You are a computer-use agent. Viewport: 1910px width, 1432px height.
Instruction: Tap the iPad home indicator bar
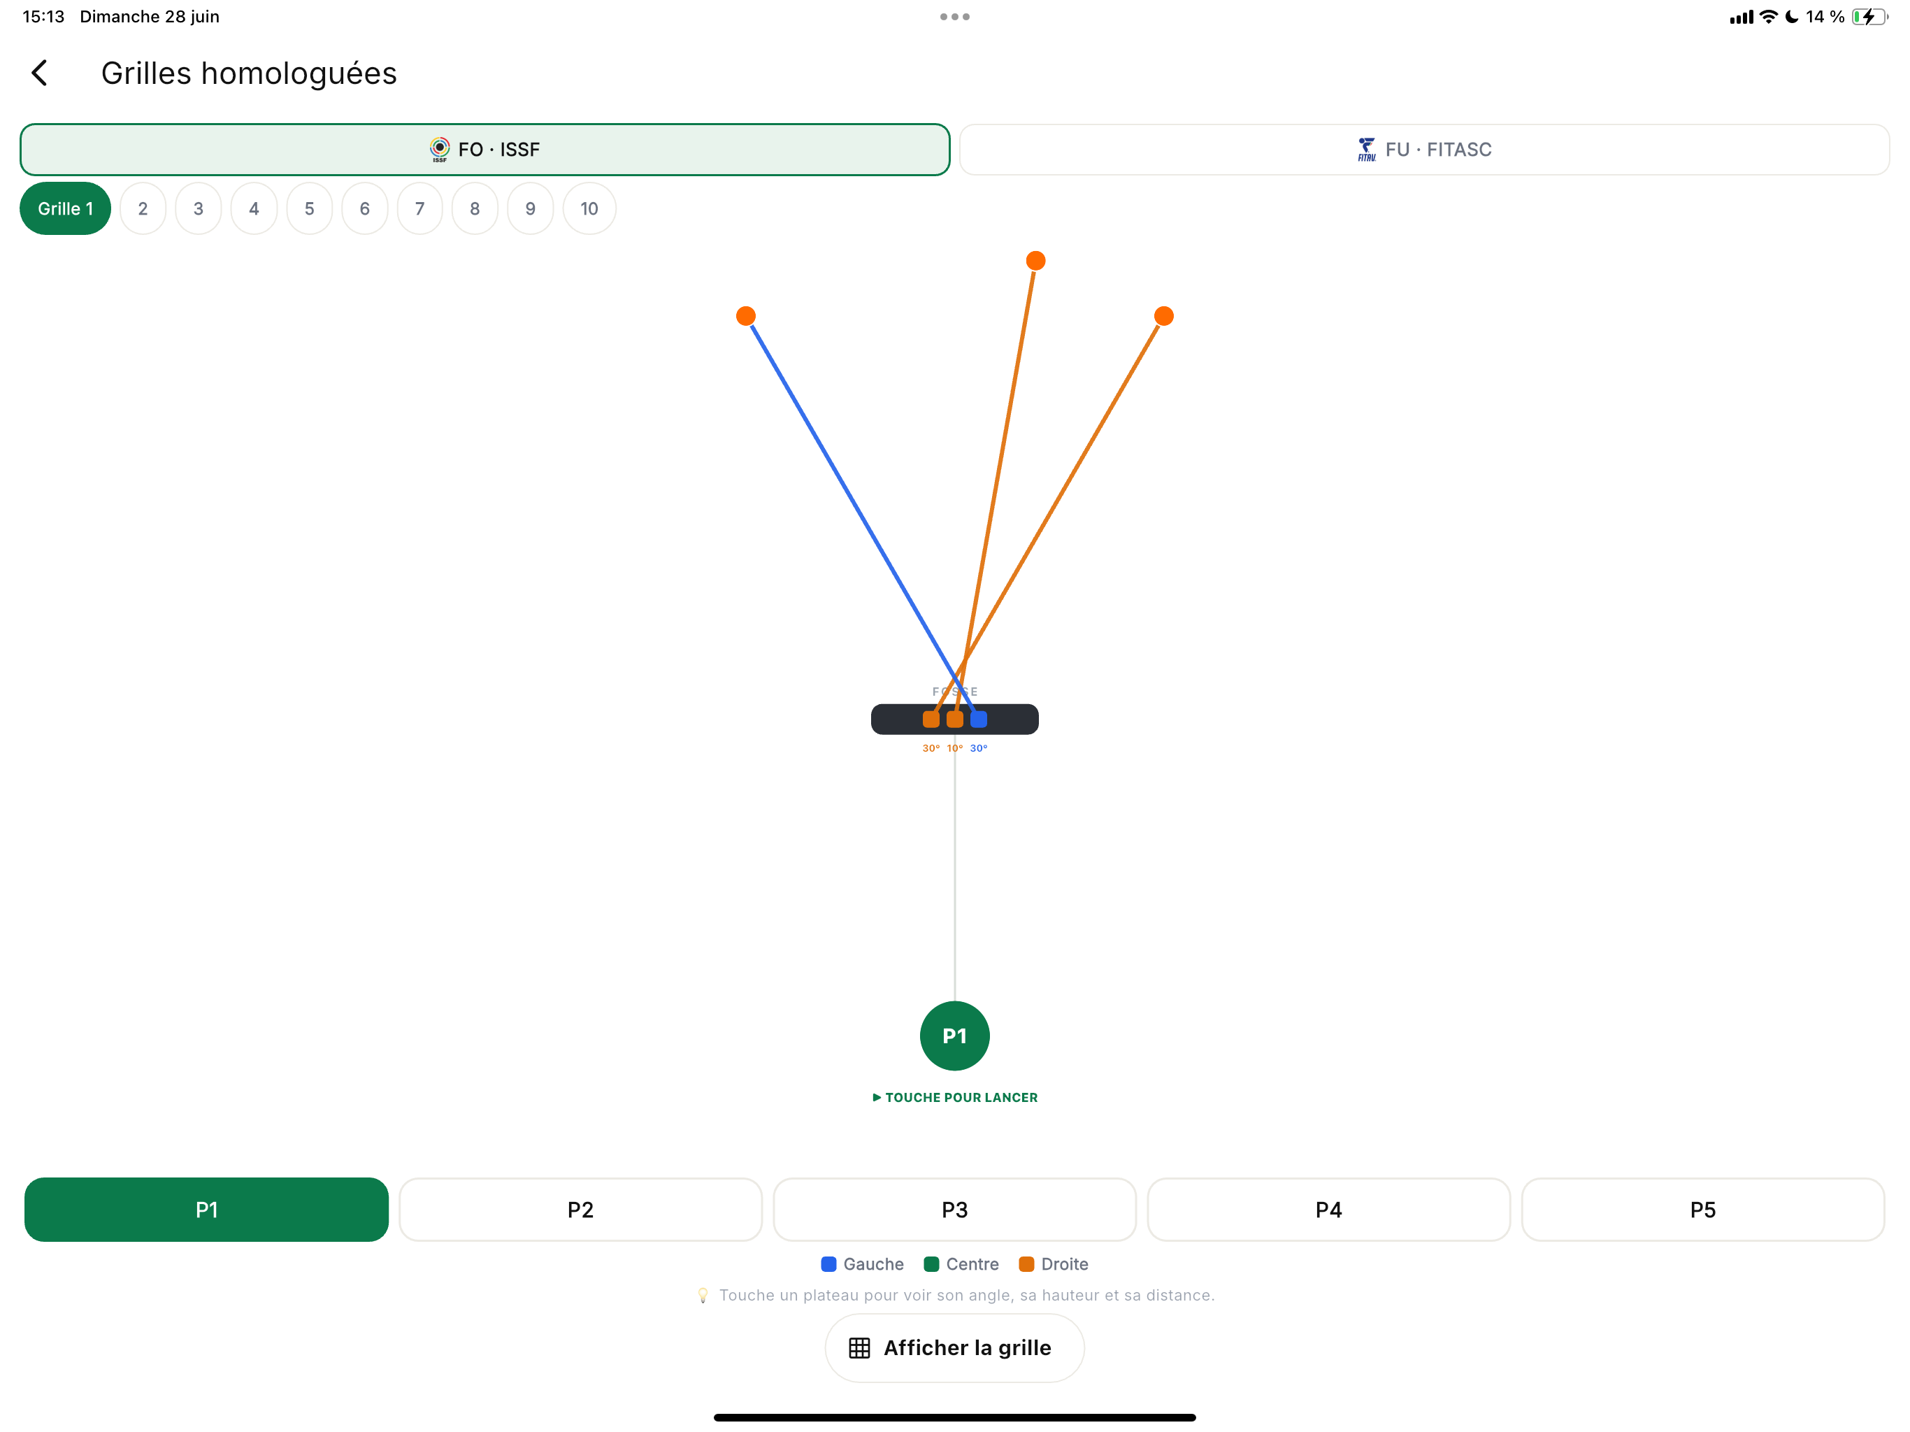955,1417
